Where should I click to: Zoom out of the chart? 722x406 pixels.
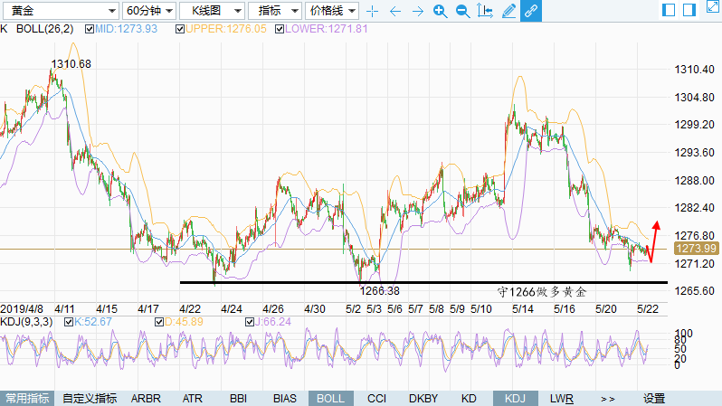pyautogui.click(x=462, y=11)
